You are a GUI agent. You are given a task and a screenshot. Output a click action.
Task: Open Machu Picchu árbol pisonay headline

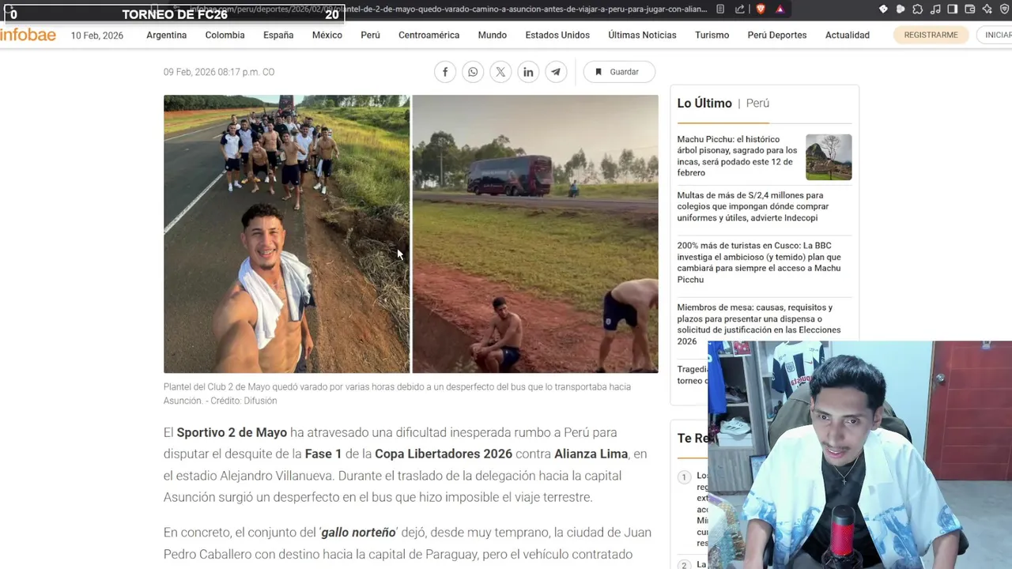(737, 156)
